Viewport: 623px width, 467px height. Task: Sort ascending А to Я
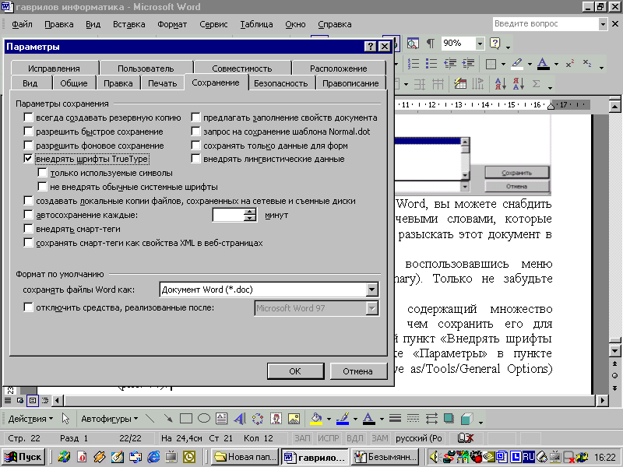[x=500, y=84]
